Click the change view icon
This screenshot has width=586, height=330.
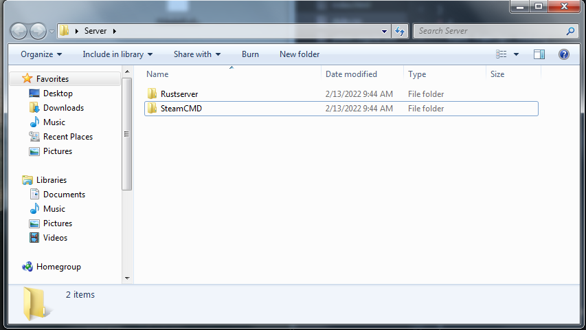point(502,54)
